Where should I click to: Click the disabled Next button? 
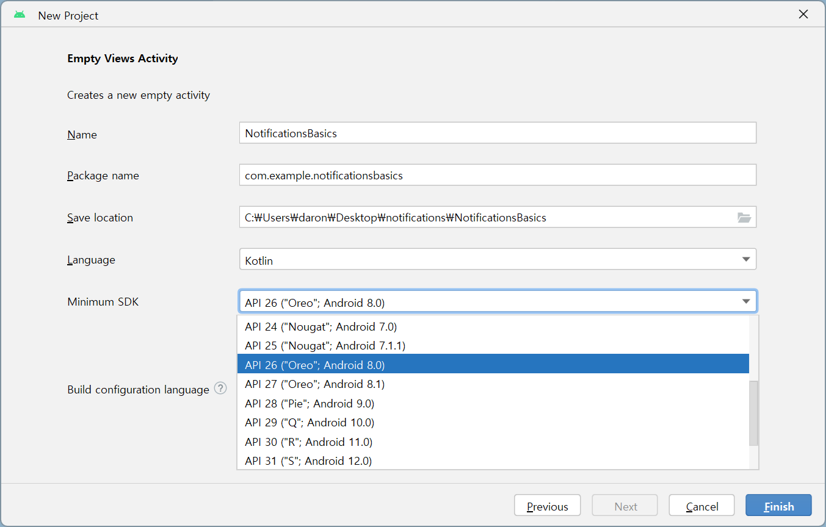625,506
